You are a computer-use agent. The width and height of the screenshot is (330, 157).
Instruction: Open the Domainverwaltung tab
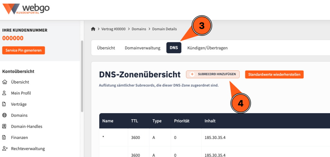click(x=142, y=48)
